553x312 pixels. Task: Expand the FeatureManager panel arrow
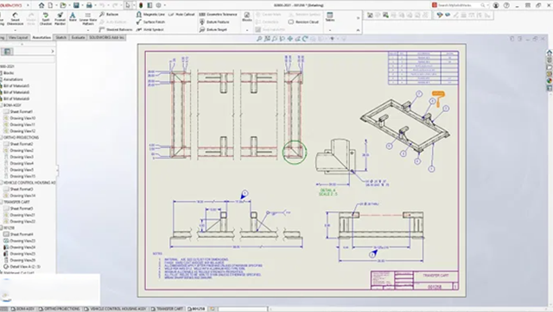53,52
